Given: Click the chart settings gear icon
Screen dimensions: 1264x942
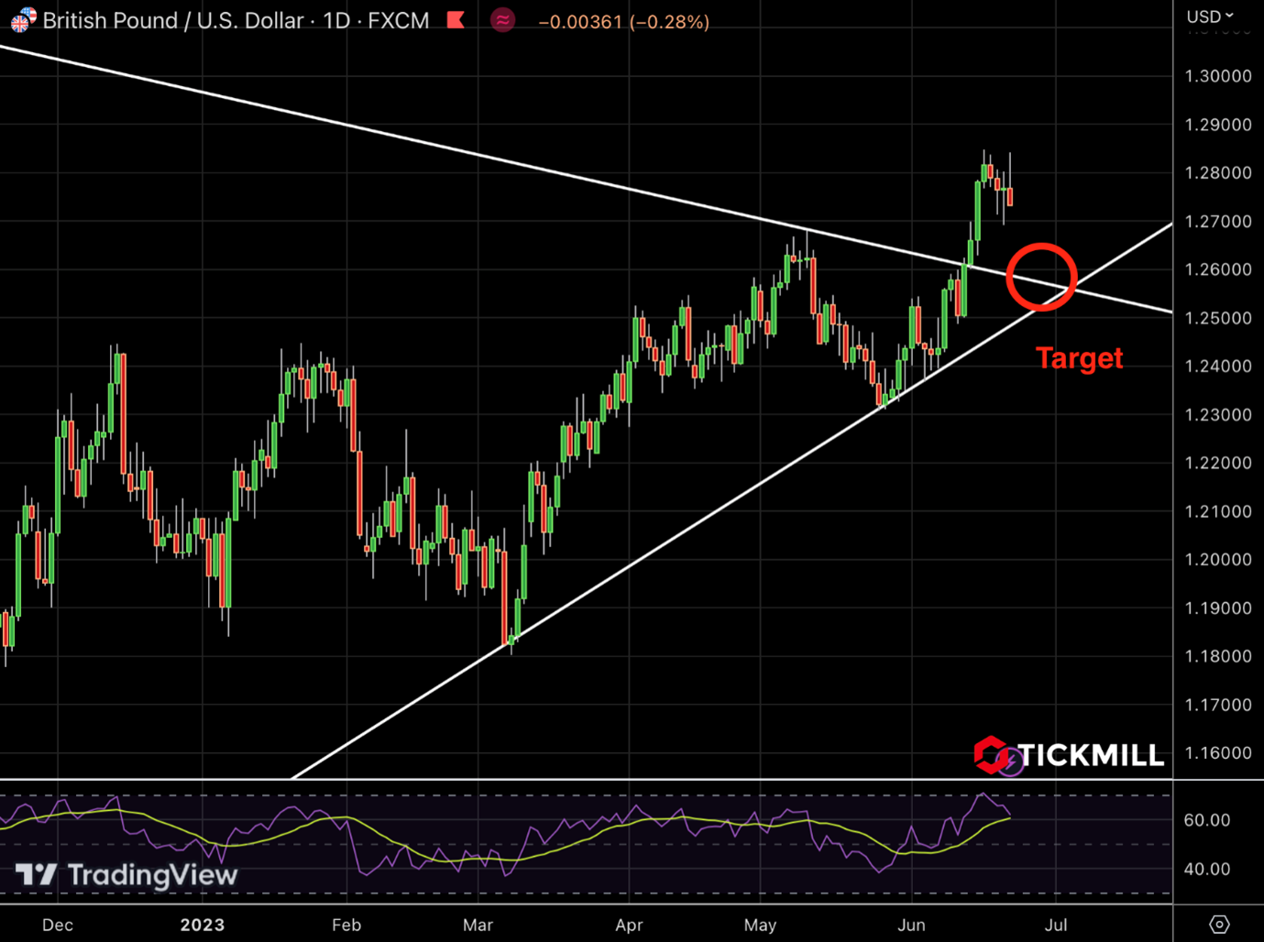Looking at the screenshot, I should point(1219,924).
